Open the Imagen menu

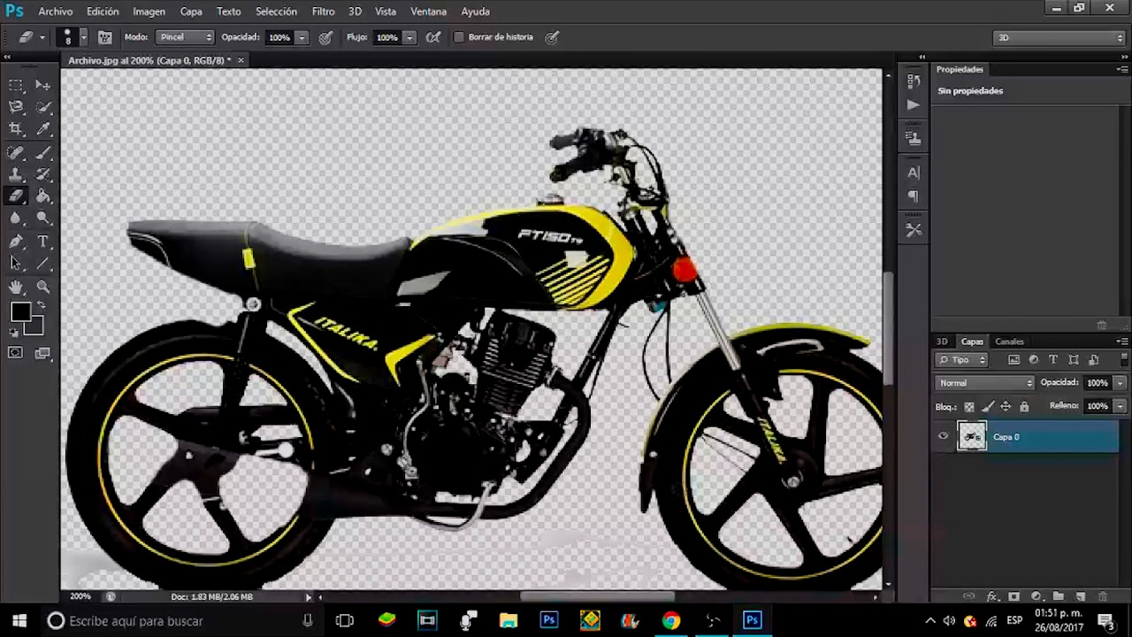coord(149,12)
